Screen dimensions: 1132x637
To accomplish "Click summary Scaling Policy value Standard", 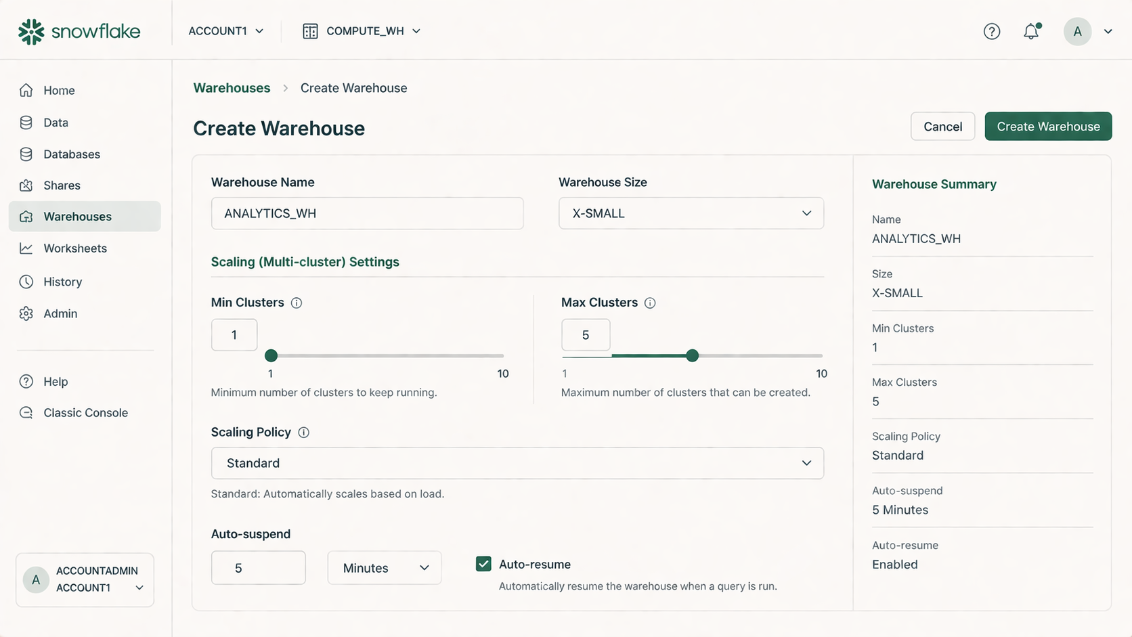I will click(898, 456).
